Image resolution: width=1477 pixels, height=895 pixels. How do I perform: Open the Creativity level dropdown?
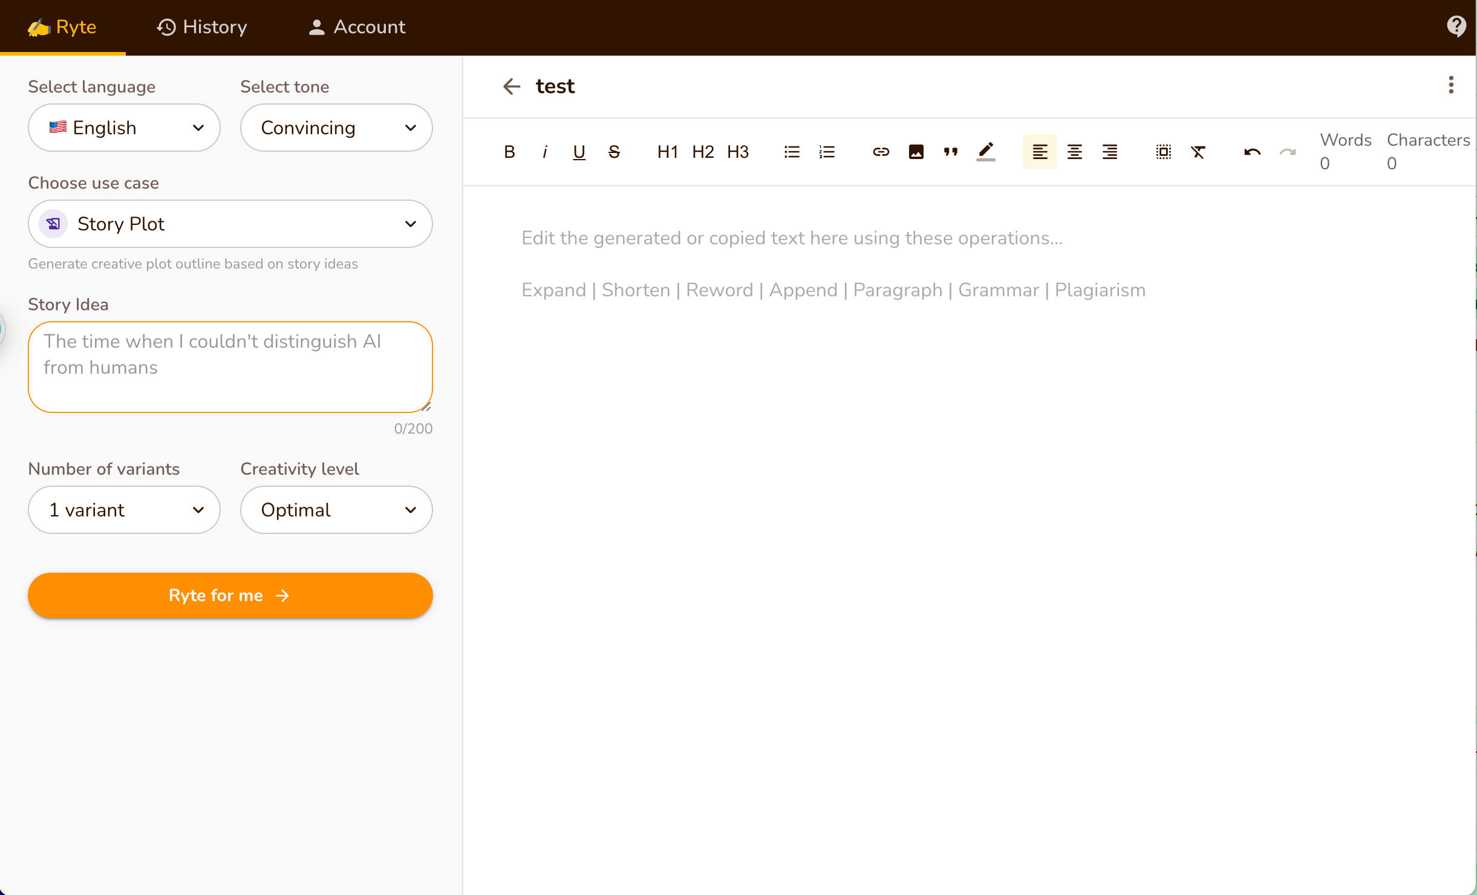coord(336,510)
